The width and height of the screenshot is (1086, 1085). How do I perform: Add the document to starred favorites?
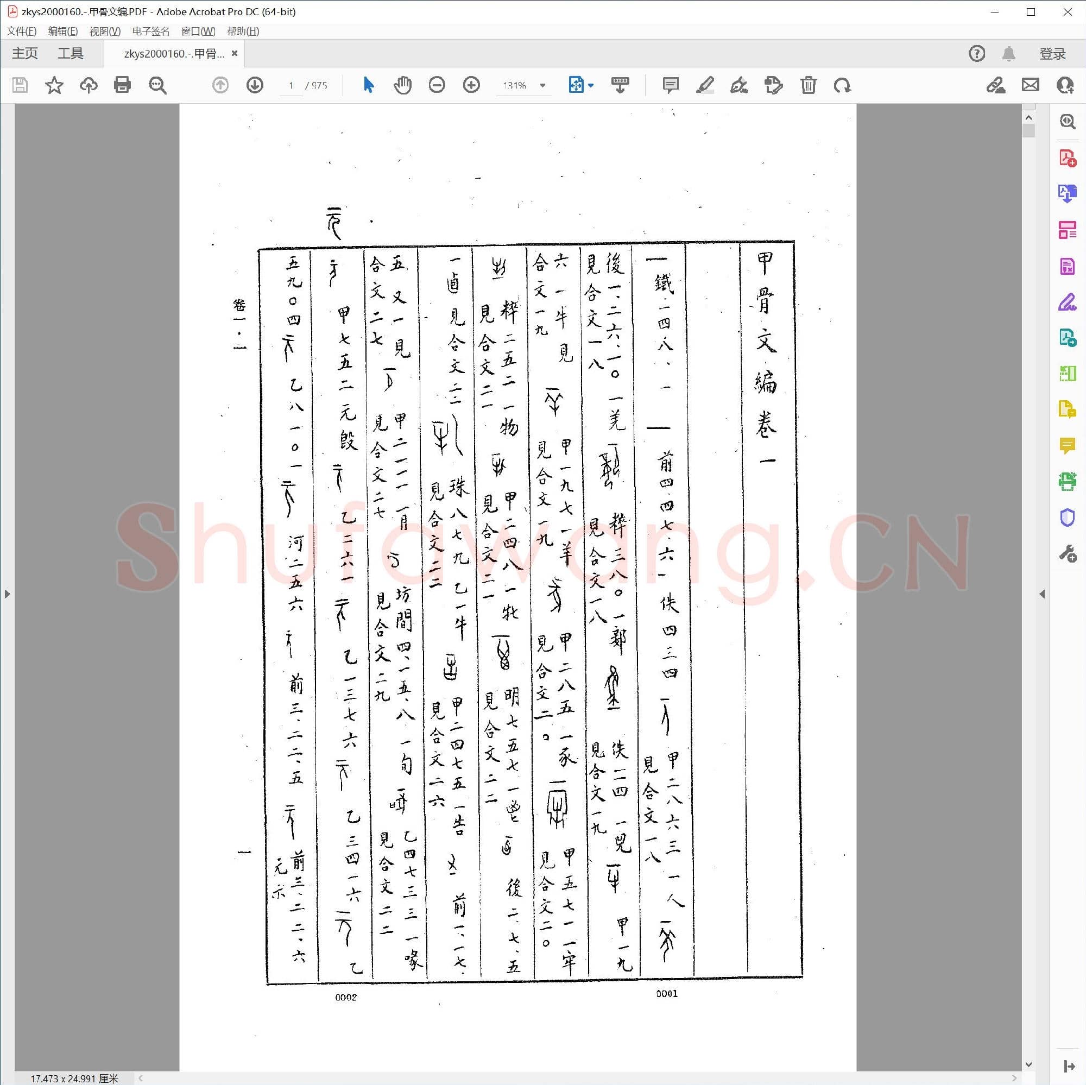(x=54, y=85)
